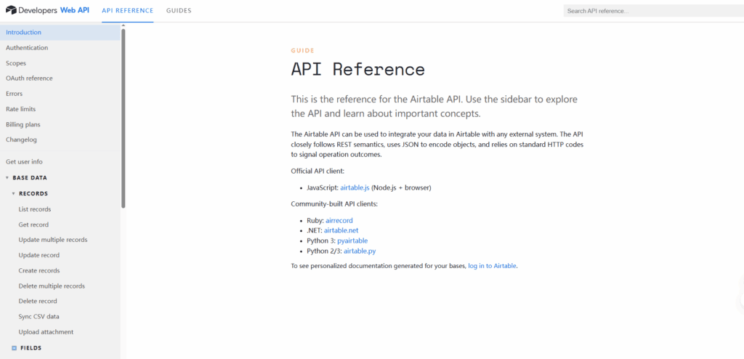744x359 pixels.
Task: Collapse the RECORDS subsection triangle
Action: pyautogui.click(x=13, y=194)
